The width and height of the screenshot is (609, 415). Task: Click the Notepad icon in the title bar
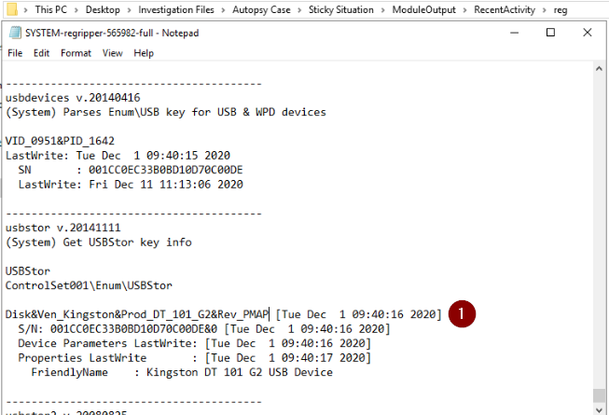coord(13,33)
